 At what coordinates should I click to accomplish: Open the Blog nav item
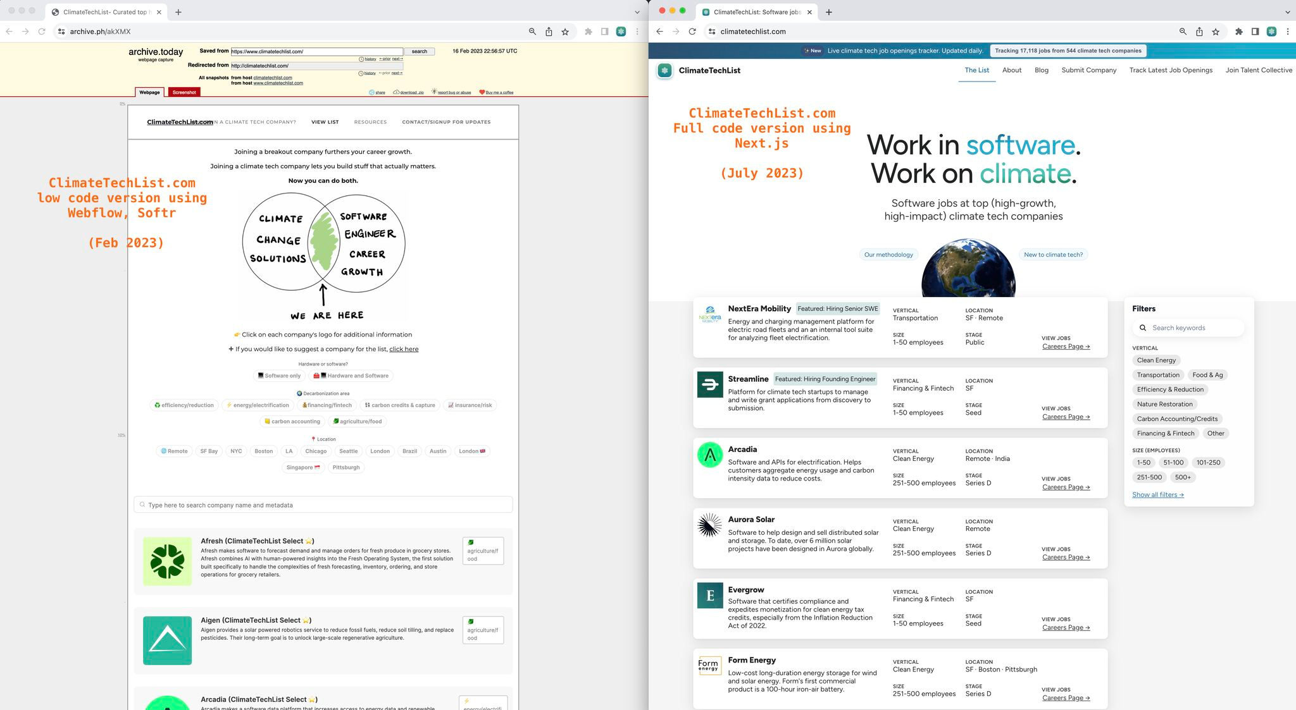pos(1042,70)
